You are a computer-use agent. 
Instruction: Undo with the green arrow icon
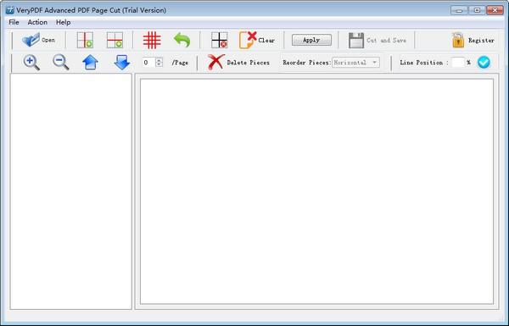pos(182,40)
